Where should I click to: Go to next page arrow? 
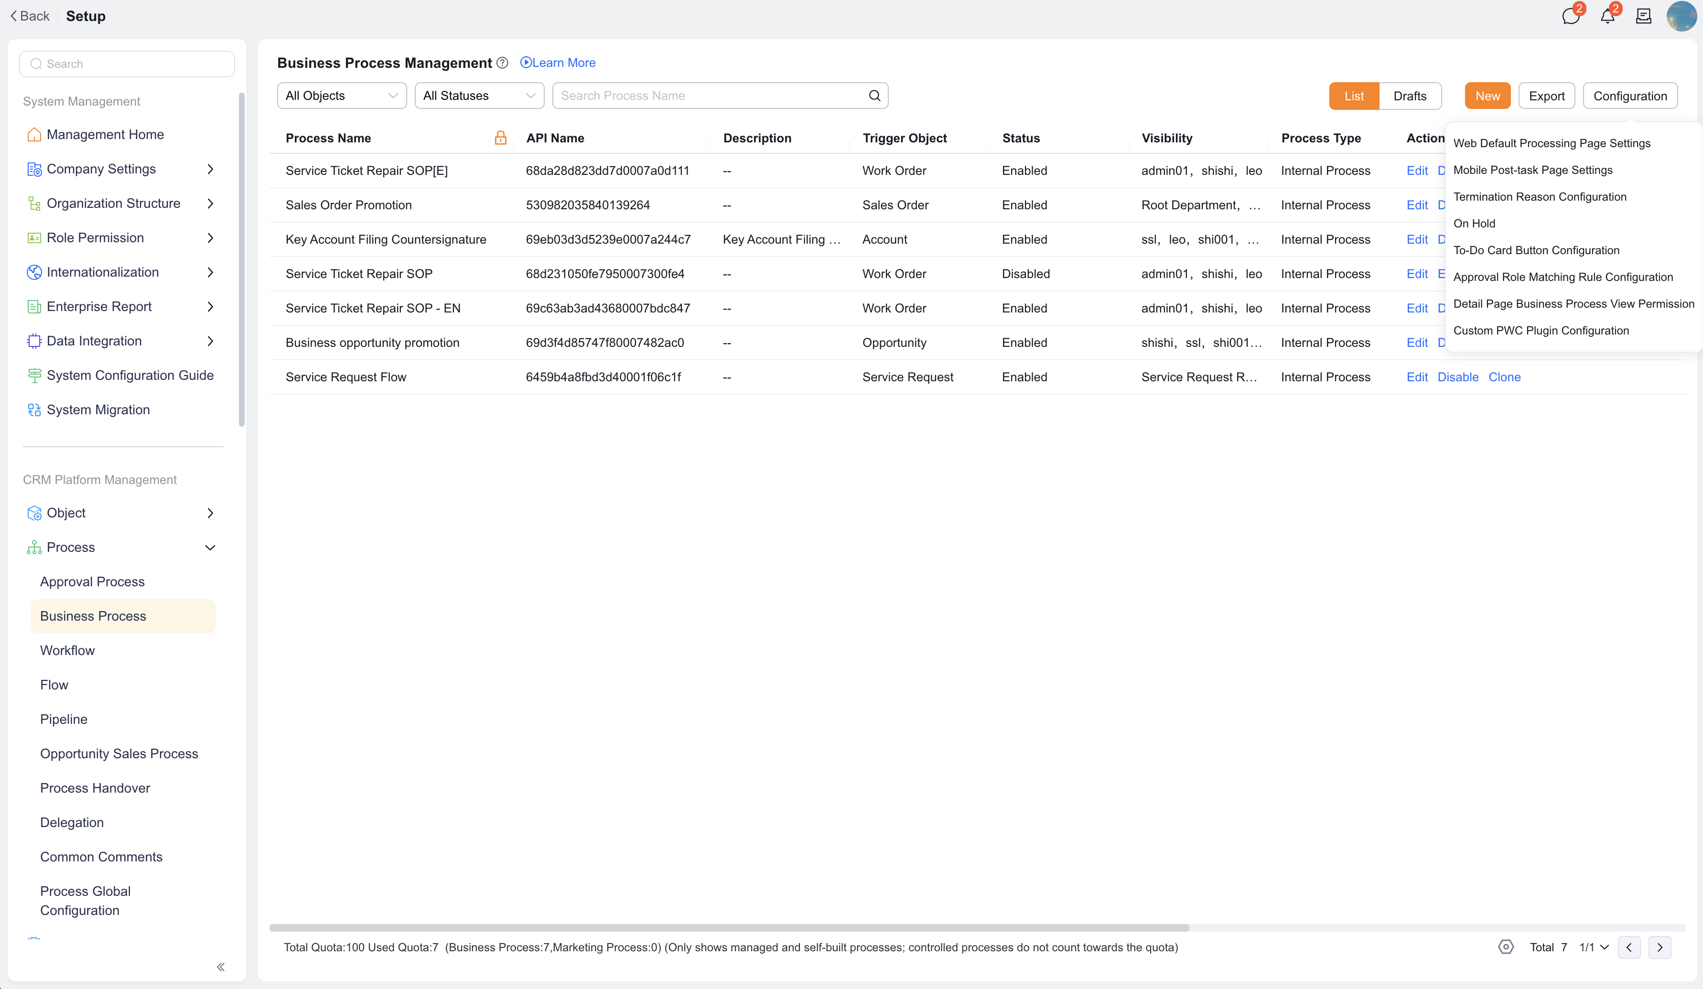click(1660, 947)
